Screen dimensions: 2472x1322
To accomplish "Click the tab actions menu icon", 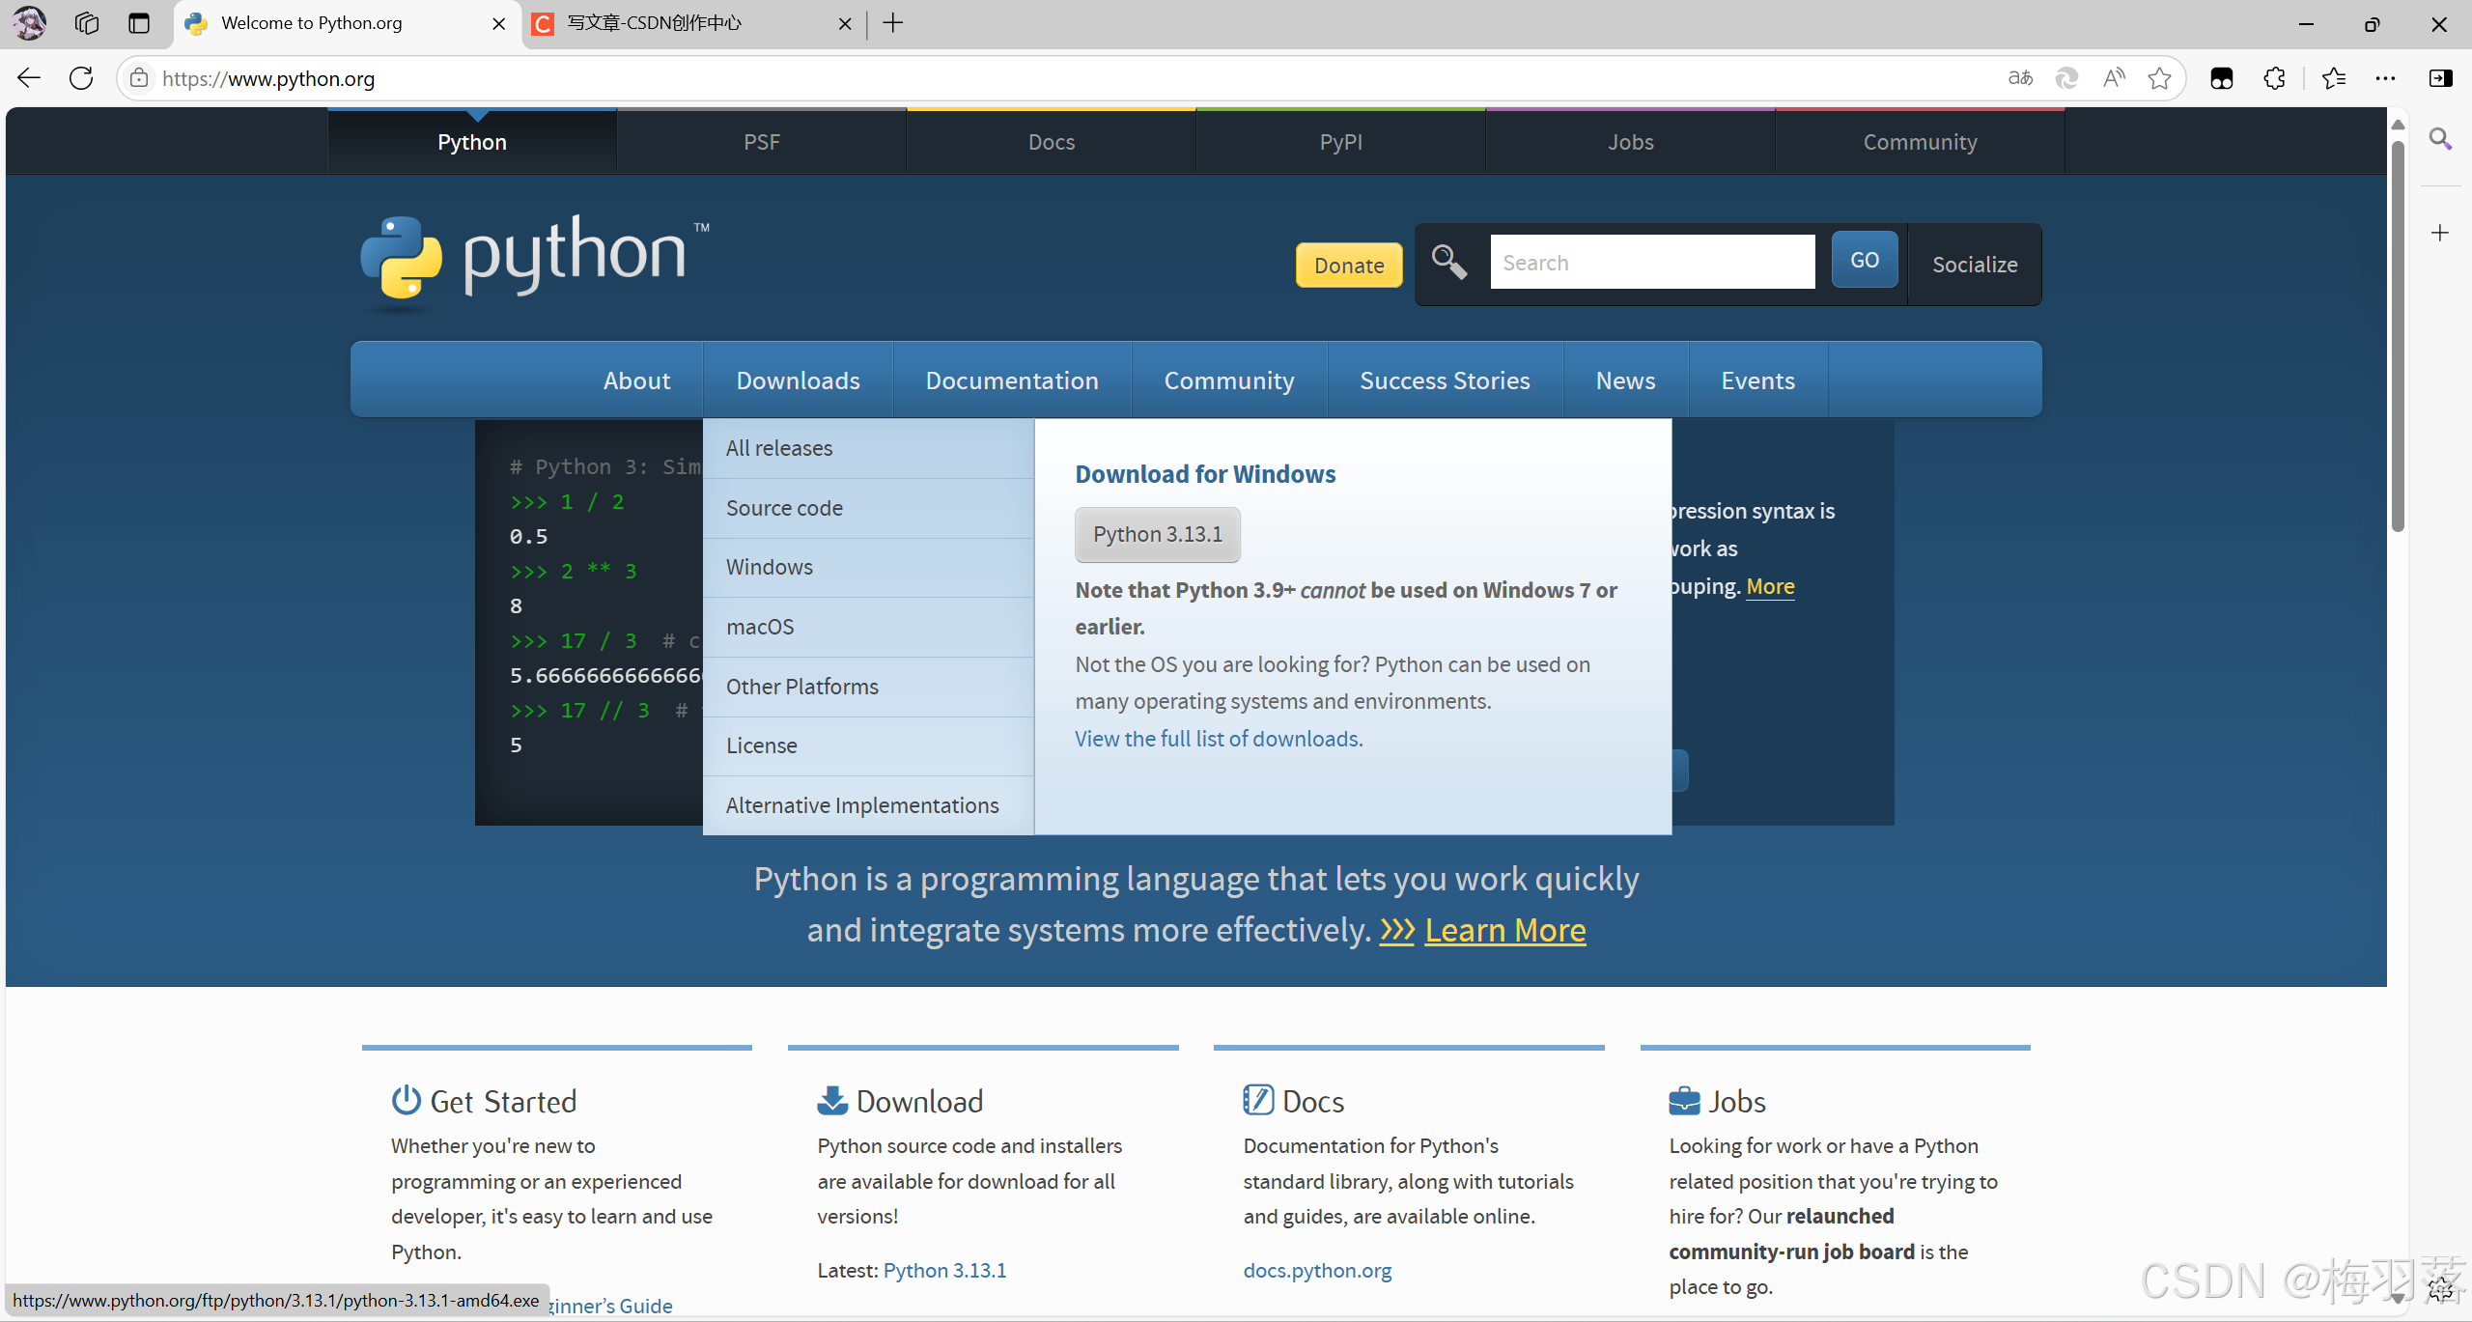I will tap(139, 23).
